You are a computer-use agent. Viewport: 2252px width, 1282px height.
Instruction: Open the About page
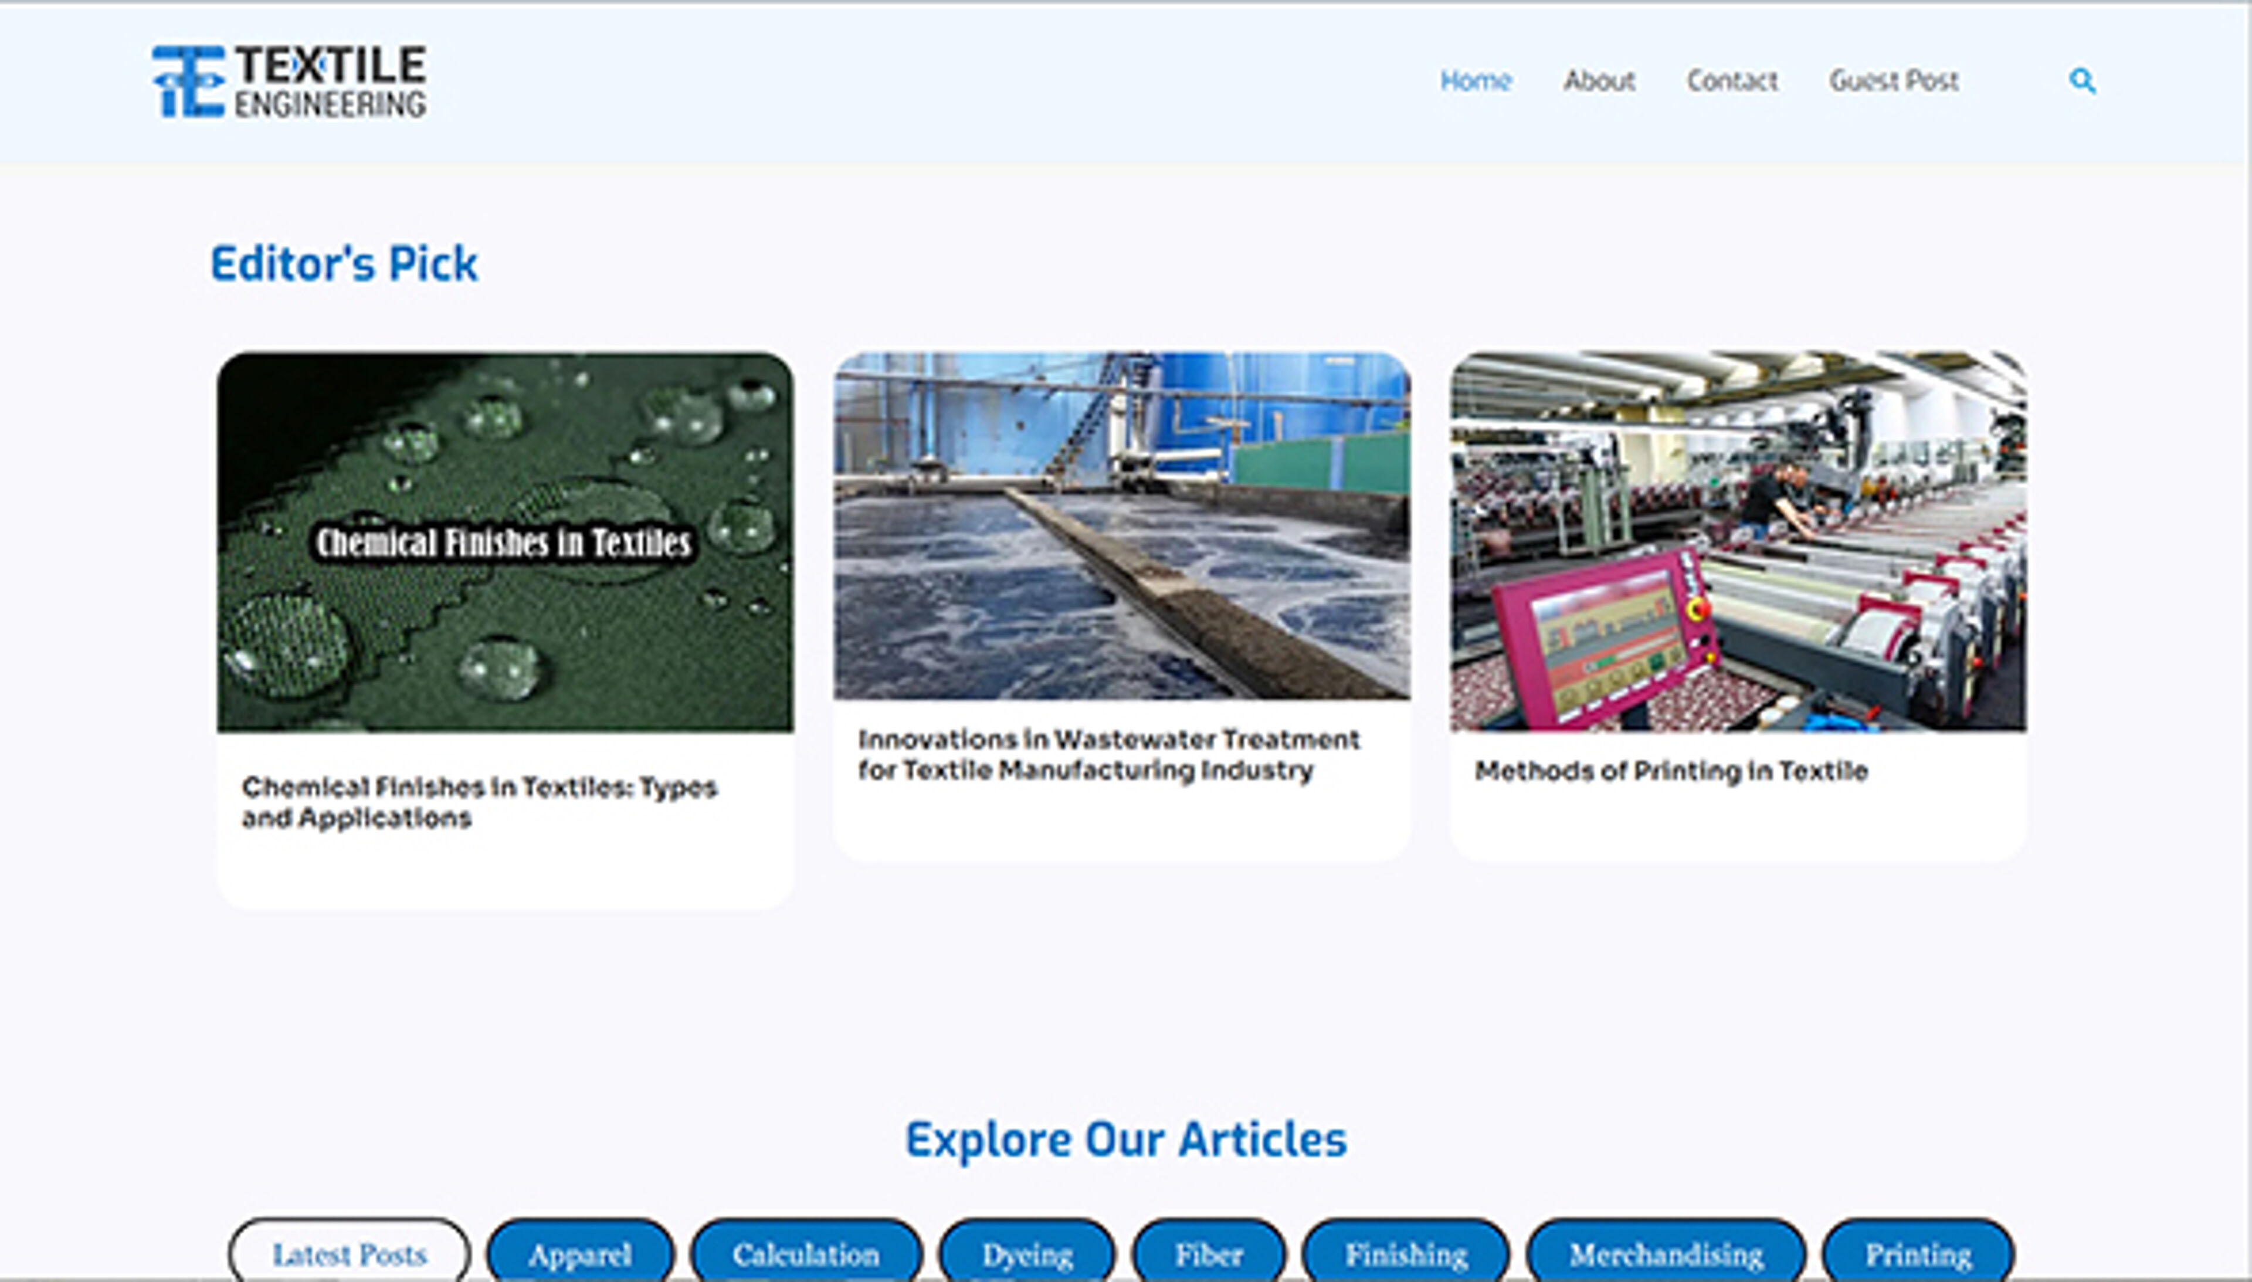click(x=1600, y=81)
